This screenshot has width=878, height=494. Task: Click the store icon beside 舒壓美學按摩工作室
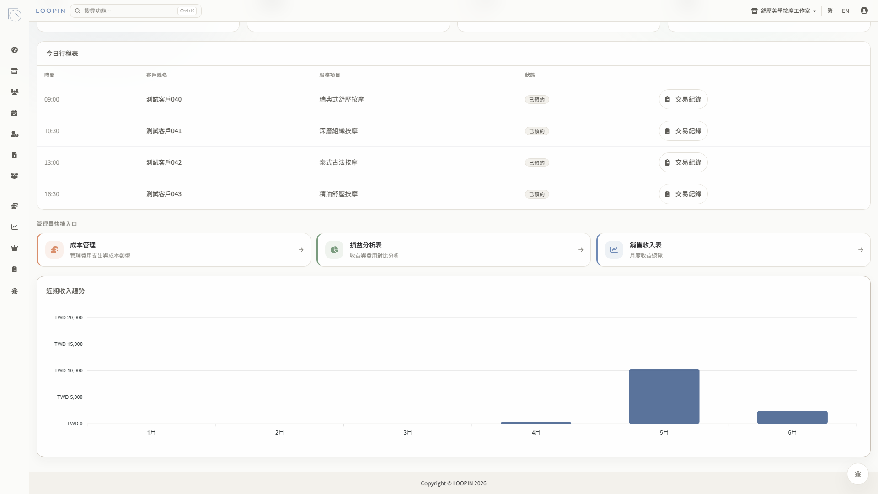coord(755,11)
